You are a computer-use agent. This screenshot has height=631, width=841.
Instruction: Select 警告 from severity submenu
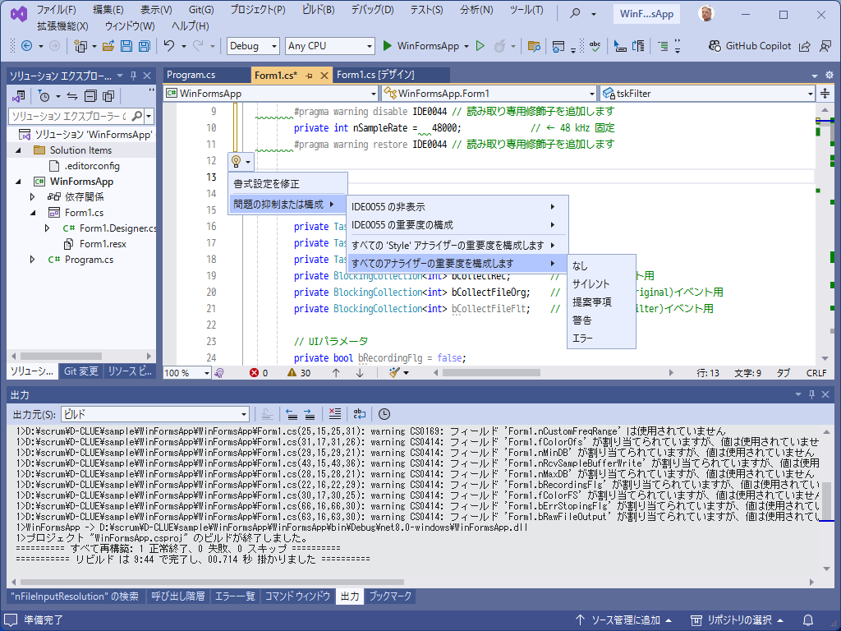pyautogui.click(x=582, y=320)
